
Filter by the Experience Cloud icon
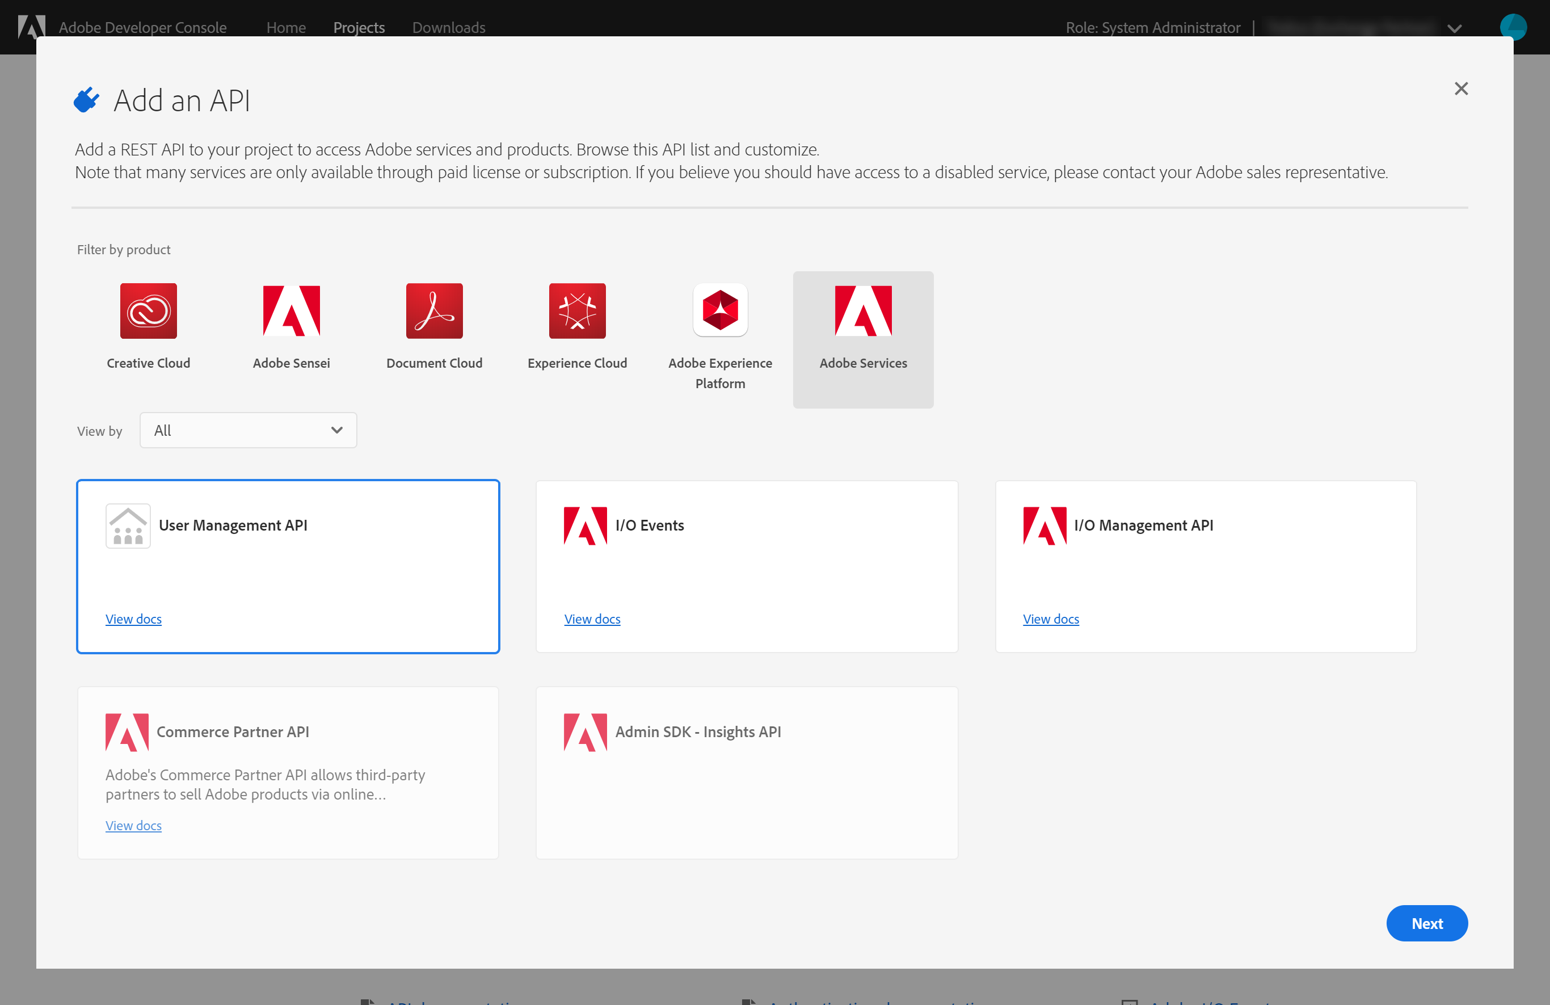coord(577,310)
